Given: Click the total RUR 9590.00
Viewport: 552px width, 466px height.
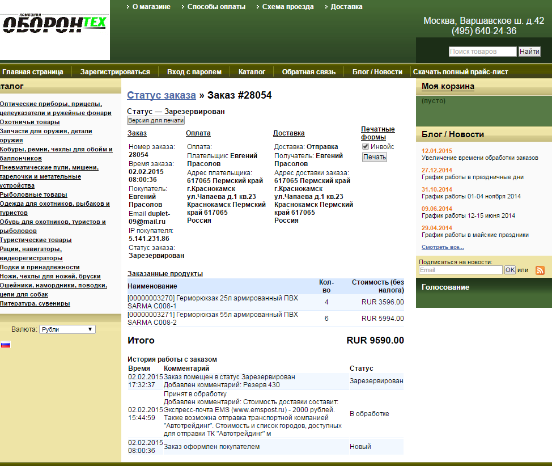Looking at the screenshot, I should pos(375,340).
